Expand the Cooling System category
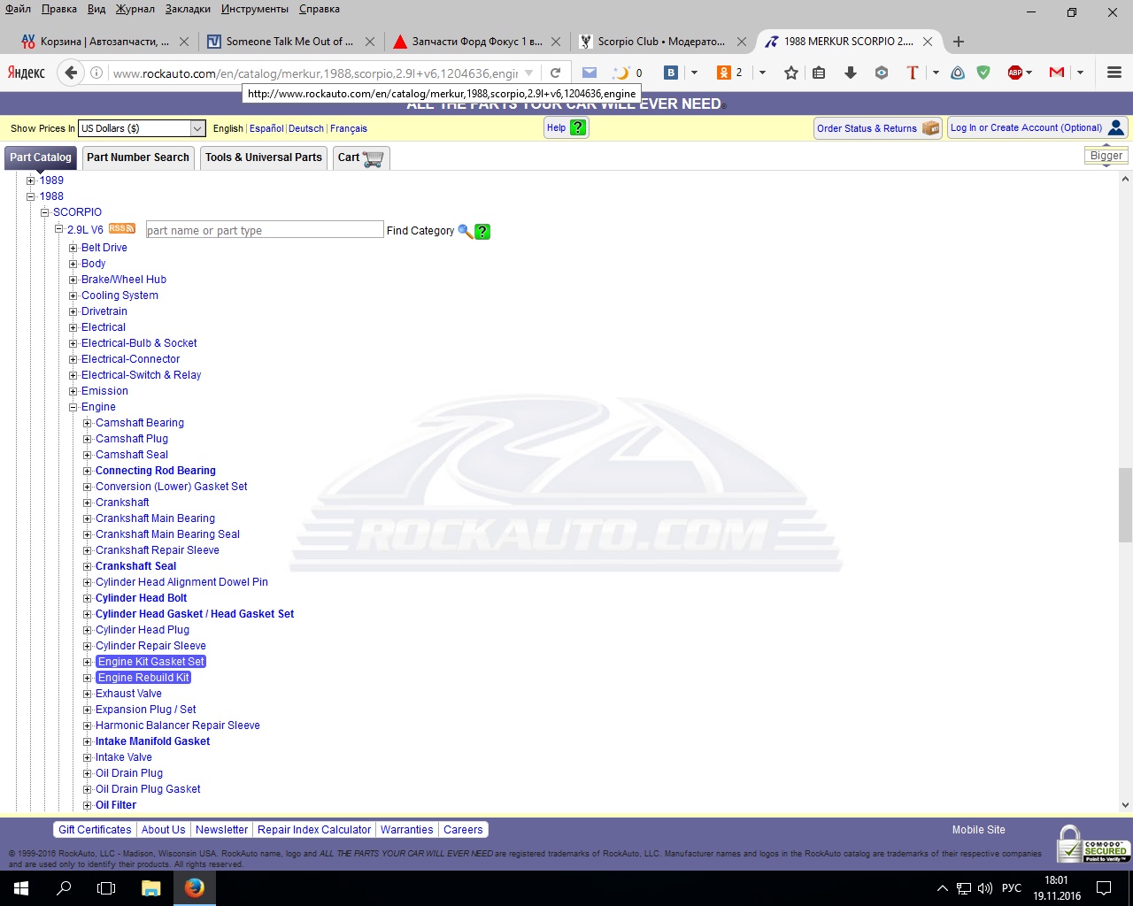The image size is (1133, 906). [x=73, y=296]
